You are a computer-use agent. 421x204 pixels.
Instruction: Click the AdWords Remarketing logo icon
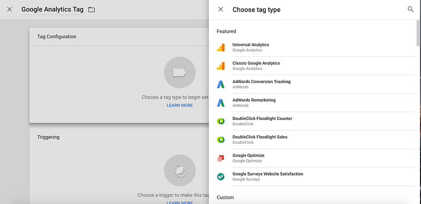(x=220, y=103)
